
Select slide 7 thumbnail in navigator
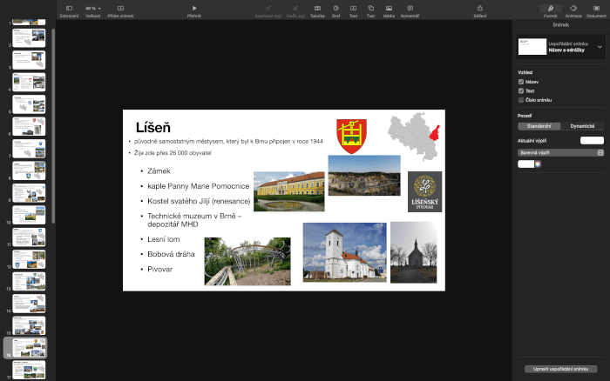tap(29, 149)
